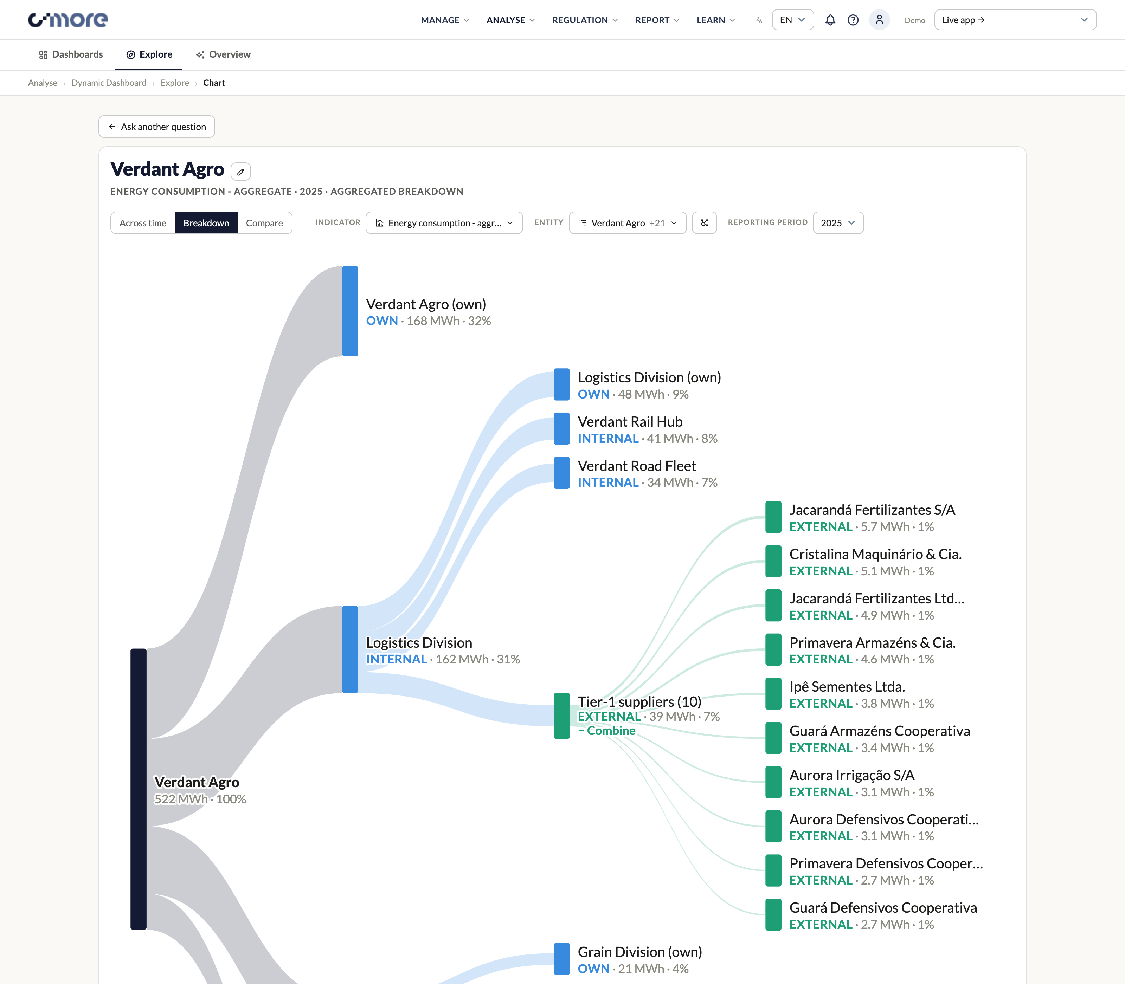Click the green Primavera Defensivos Cooper… node
Image resolution: width=1125 pixels, height=984 pixels.
point(773,870)
